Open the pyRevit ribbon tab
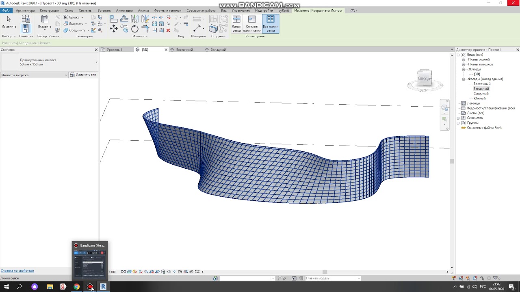This screenshot has width=520, height=292. pyautogui.click(x=284, y=11)
